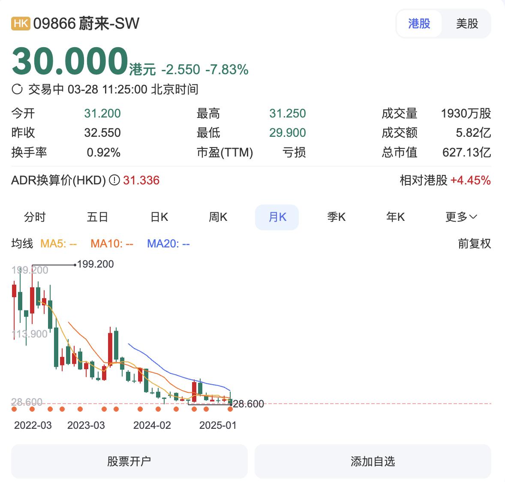Click the 成交量 value 1930万股

(466, 113)
